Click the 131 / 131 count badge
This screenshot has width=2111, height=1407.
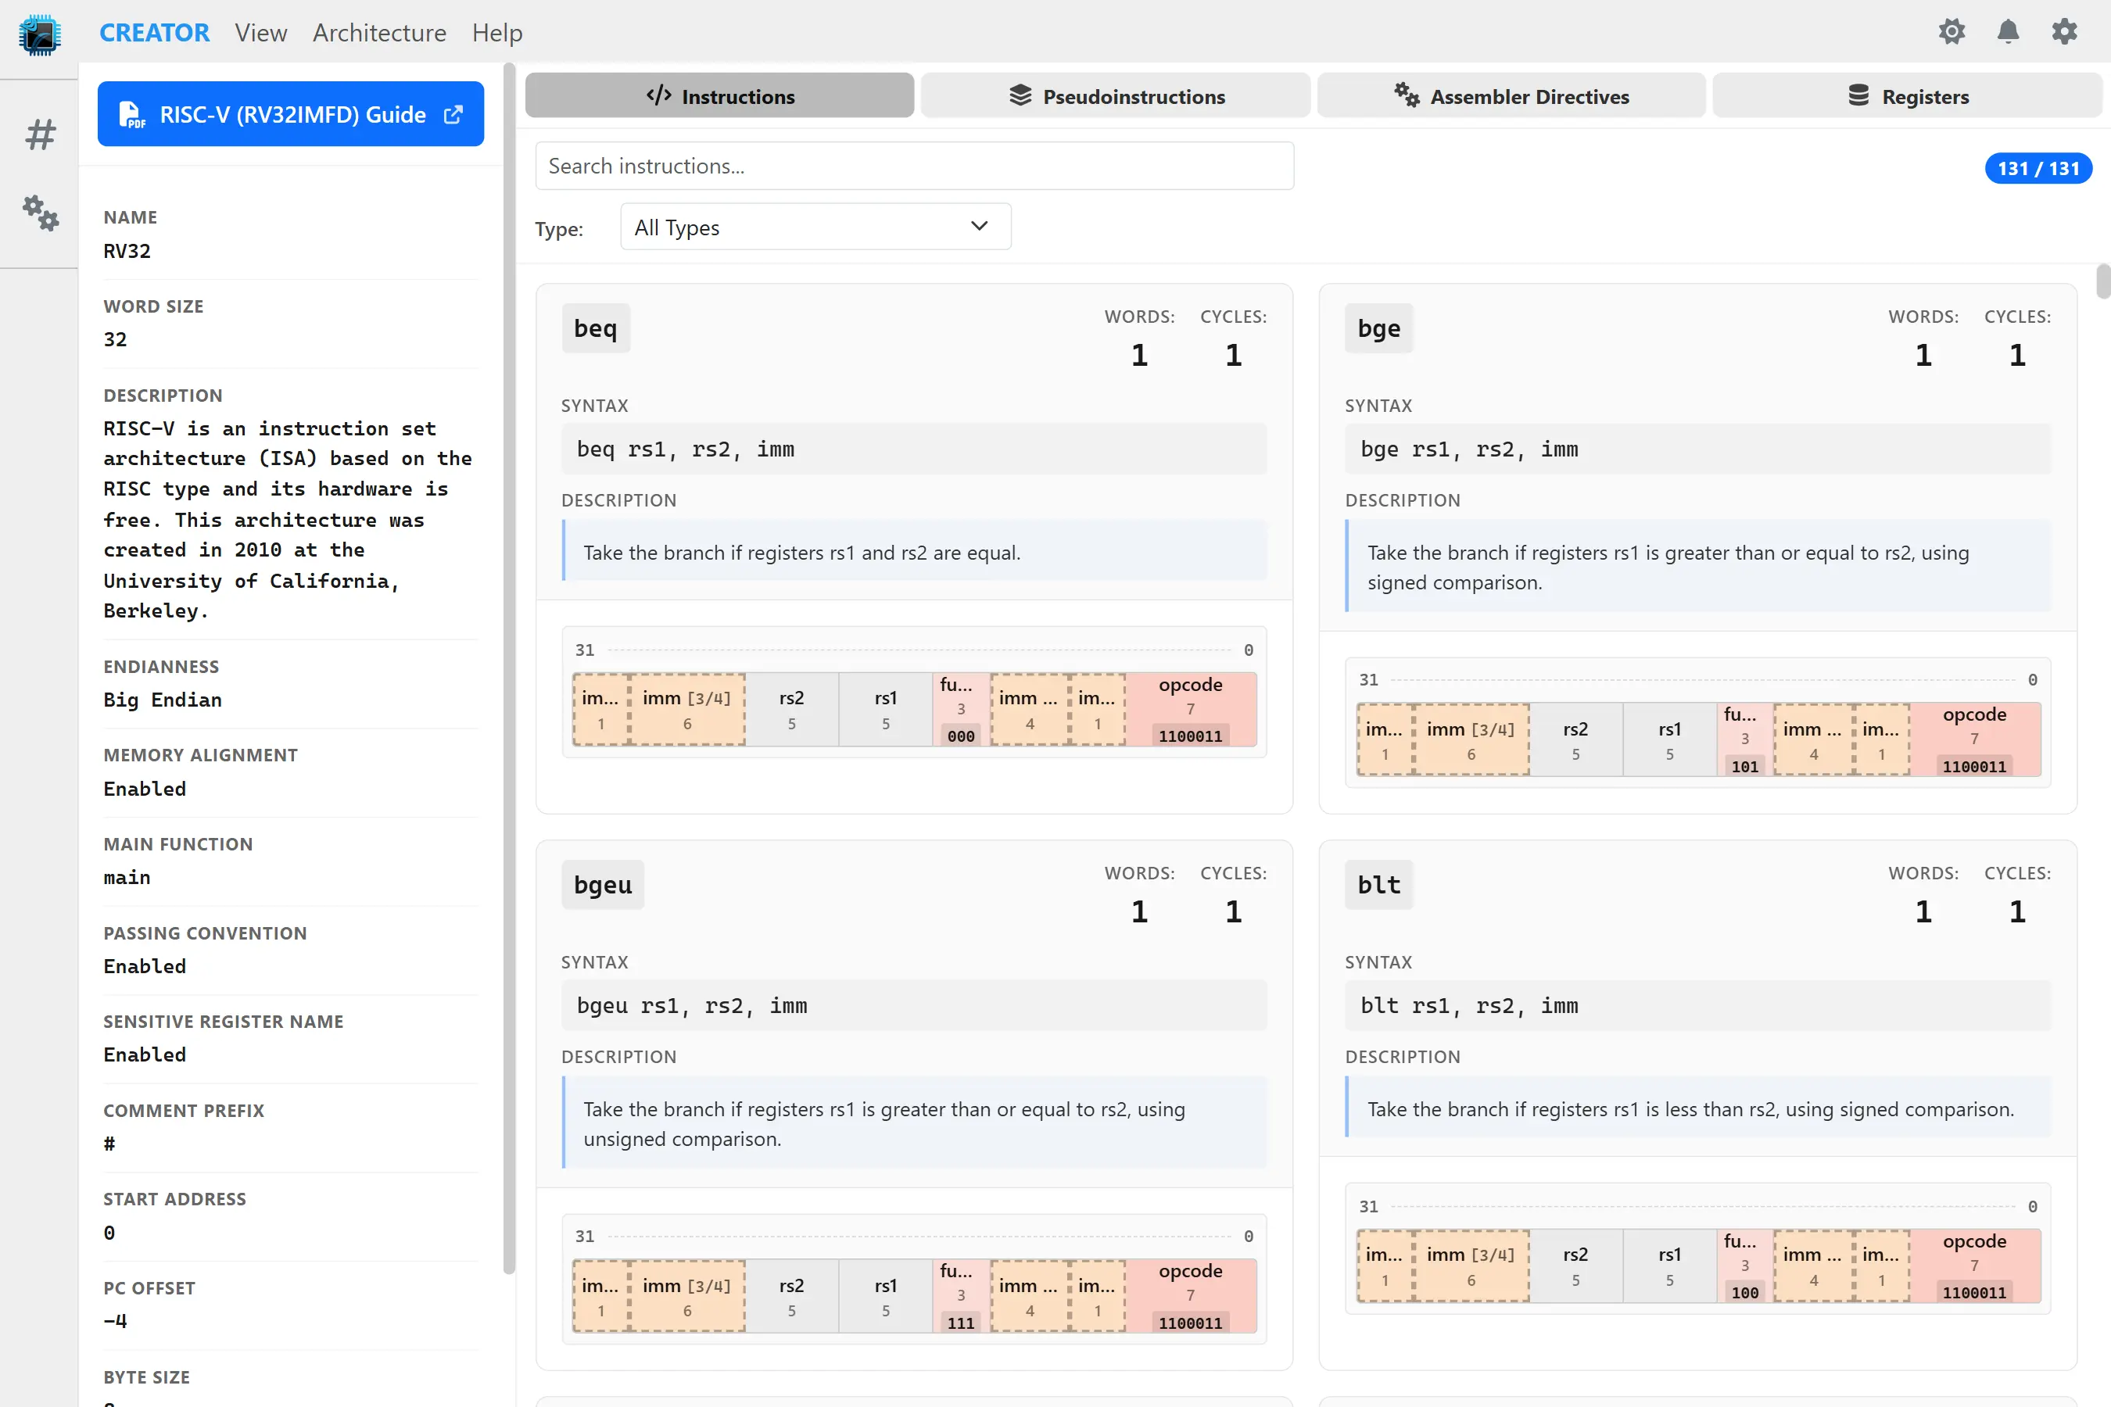tap(2038, 169)
